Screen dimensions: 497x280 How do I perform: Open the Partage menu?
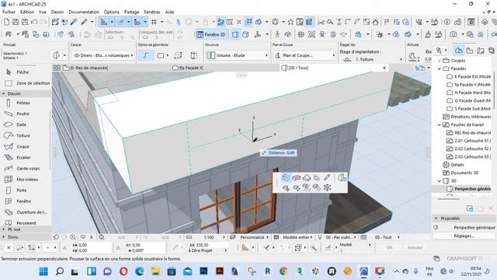tap(131, 12)
